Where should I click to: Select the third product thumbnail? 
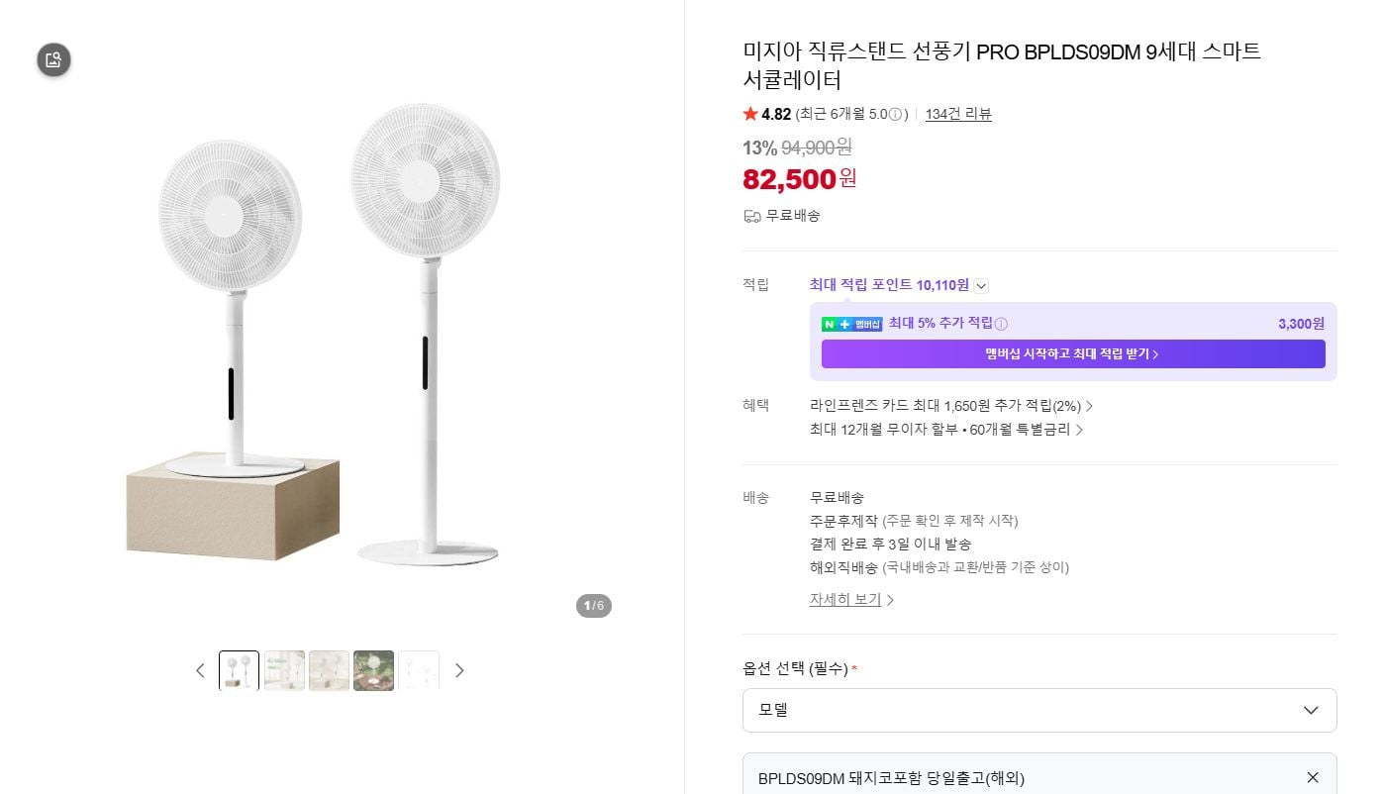329,670
